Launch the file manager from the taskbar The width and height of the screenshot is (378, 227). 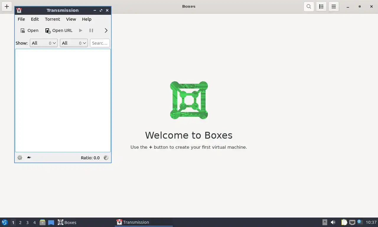(x=43, y=222)
